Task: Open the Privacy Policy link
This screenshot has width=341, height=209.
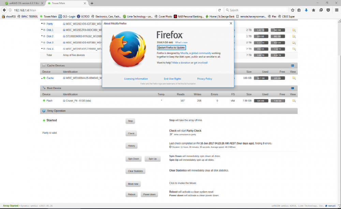Action: [x=205, y=79]
